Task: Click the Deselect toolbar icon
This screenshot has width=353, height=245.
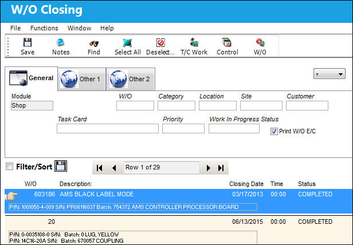Action: tap(160, 42)
